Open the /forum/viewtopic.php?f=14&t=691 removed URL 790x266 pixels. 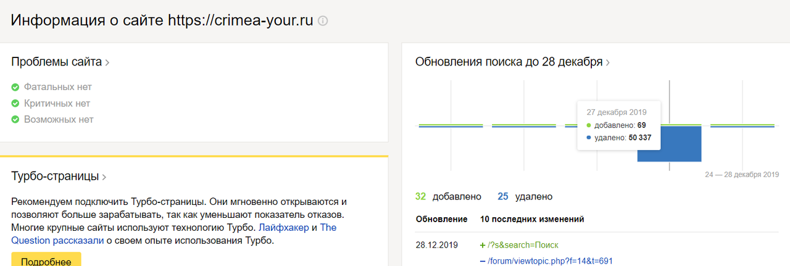click(550, 260)
